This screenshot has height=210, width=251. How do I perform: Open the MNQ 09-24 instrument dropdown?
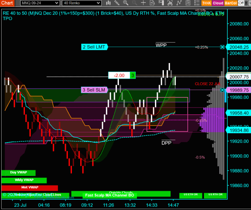(x=40, y=3)
